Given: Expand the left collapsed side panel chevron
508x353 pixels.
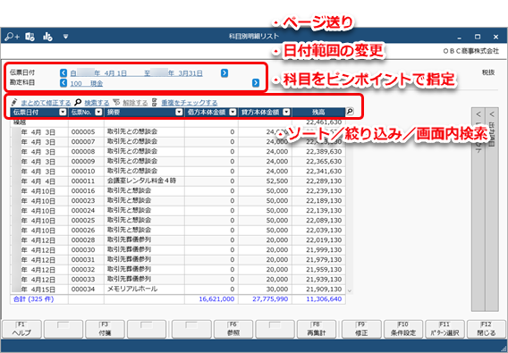Looking at the screenshot, I should pos(478,114).
